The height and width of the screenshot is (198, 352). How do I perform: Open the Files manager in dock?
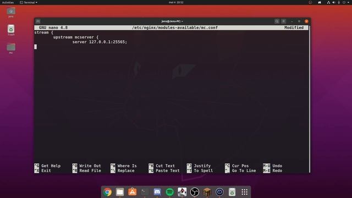click(x=120, y=192)
